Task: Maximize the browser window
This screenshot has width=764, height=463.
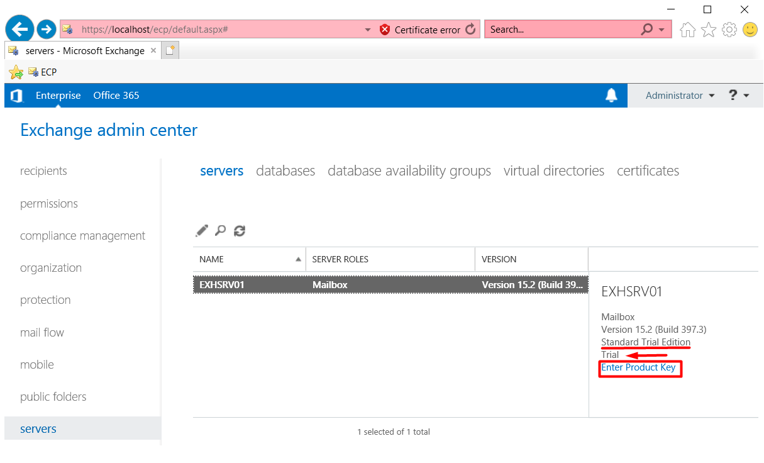Action: tap(707, 9)
